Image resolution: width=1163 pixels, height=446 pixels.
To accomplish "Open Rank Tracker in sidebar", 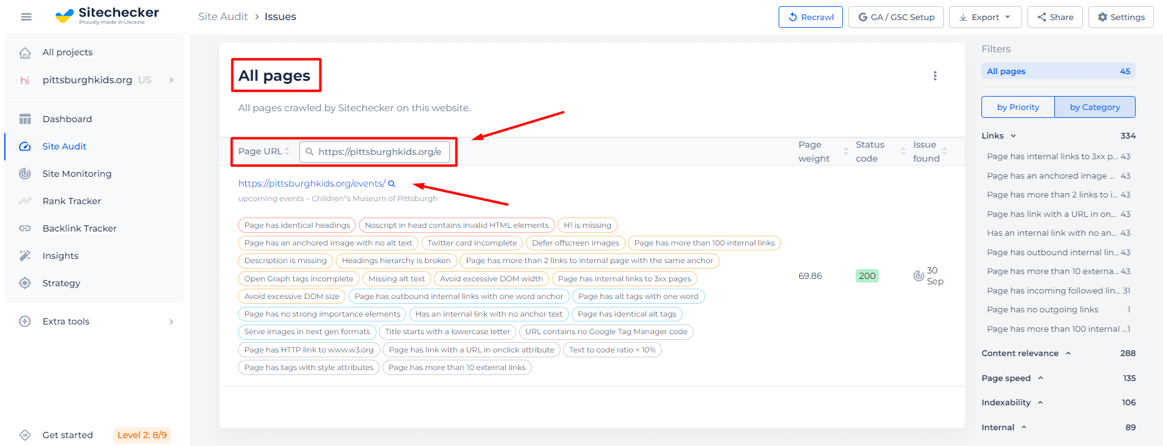I will (x=72, y=201).
